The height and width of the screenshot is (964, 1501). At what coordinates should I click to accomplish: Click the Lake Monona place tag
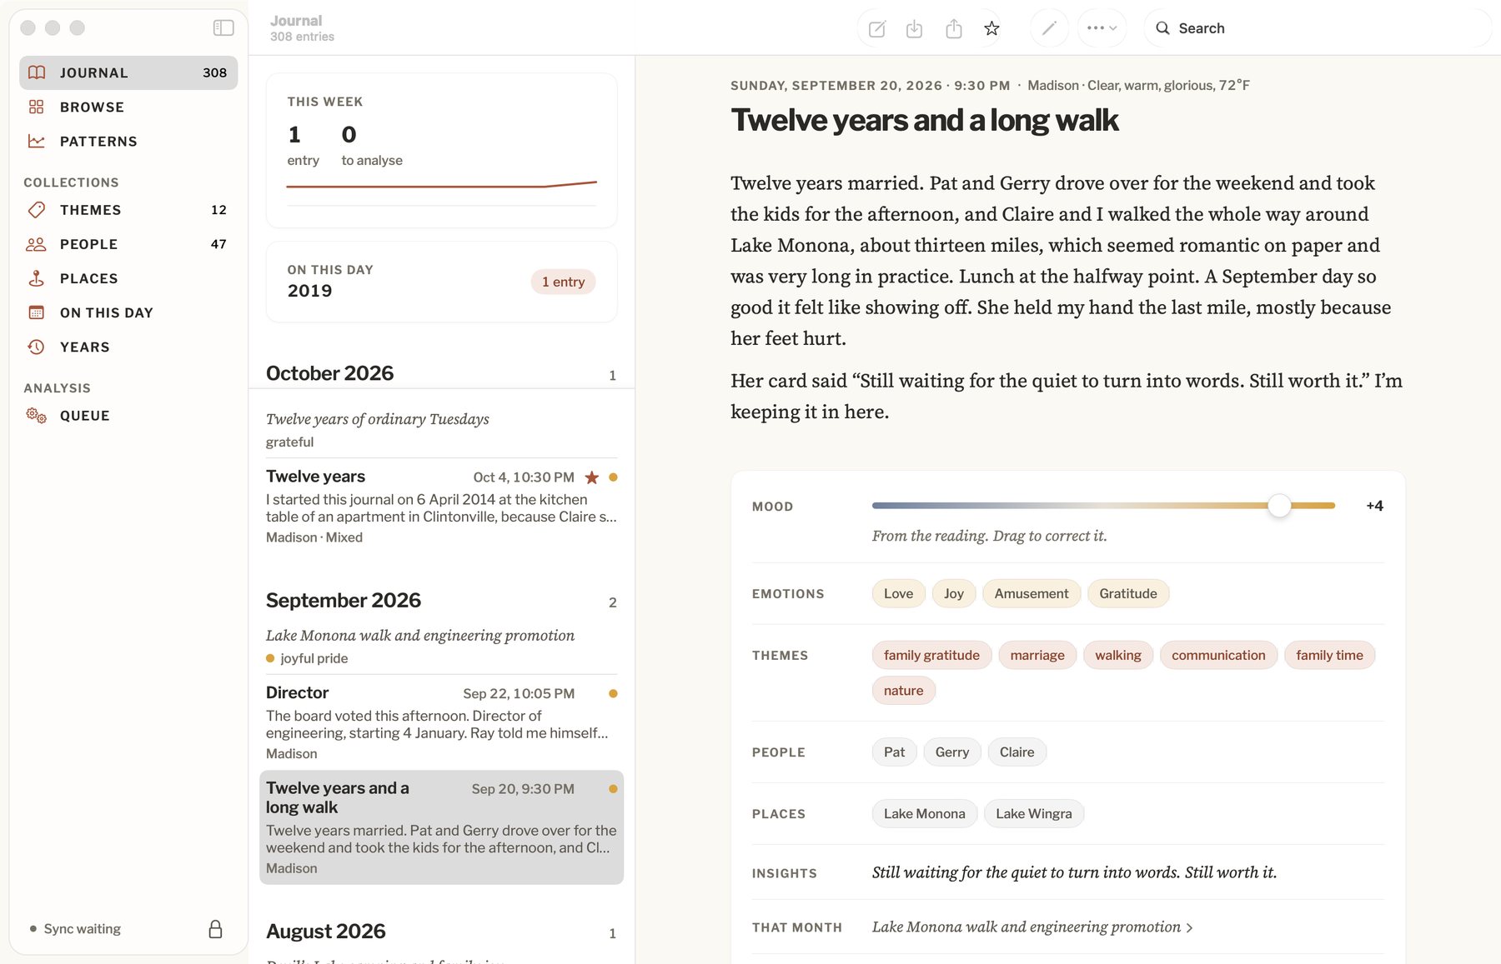(x=924, y=813)
